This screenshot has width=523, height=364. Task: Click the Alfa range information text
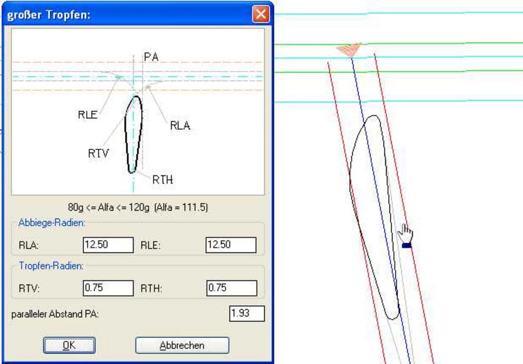pyautogui.click(x=138, y=207)
